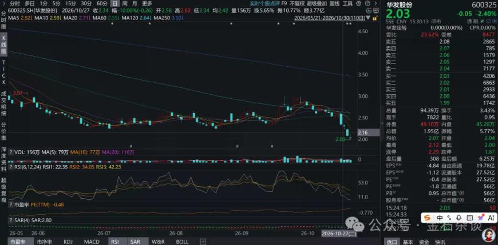Click the plus icon after BOLL tab
The width and height of the screenshot is (498, 245).
(203, 242)
